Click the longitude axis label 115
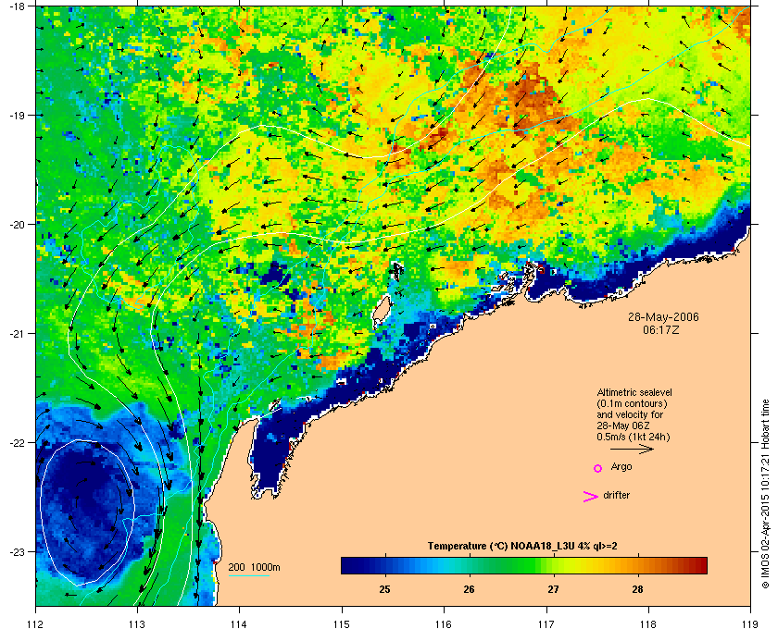Image resolution: width=778 pixels, height=629 pixels. [342, 624]
